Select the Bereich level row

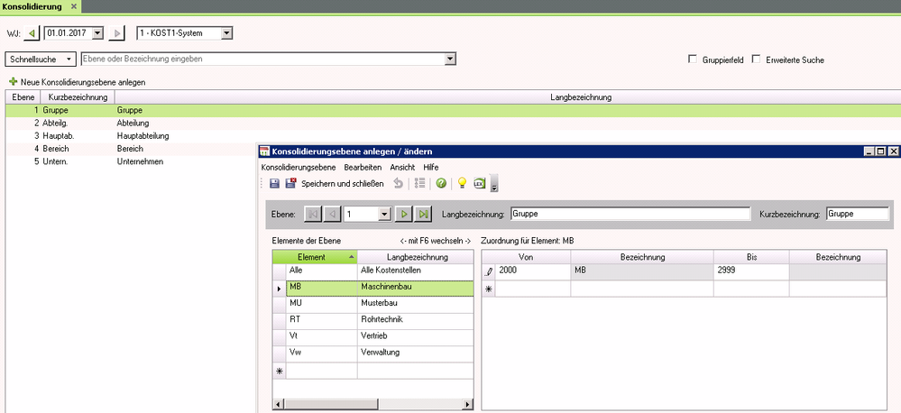pyautogui.click(x=131, y=149)
